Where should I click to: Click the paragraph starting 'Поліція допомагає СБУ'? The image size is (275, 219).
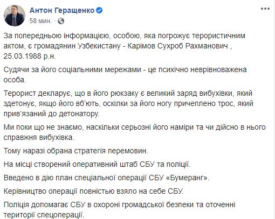pyautogui.click(x=119, y=210)
